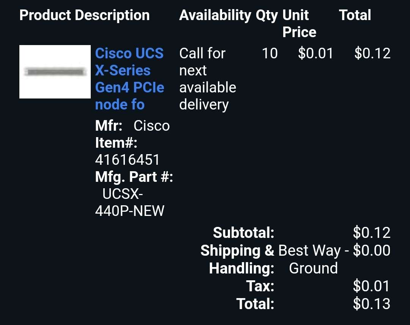Click the Availability column header

(215, 15)
